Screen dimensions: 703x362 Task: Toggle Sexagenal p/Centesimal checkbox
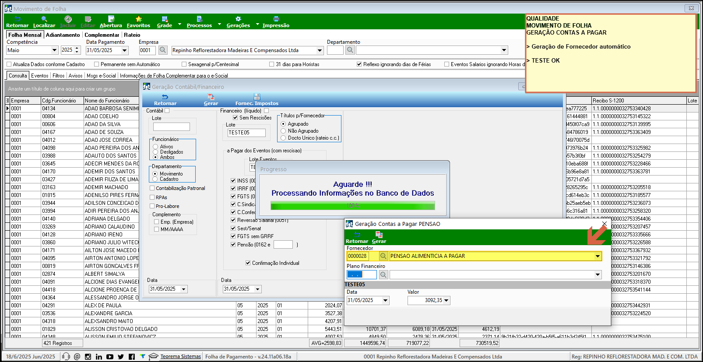[x=184, y=64]
